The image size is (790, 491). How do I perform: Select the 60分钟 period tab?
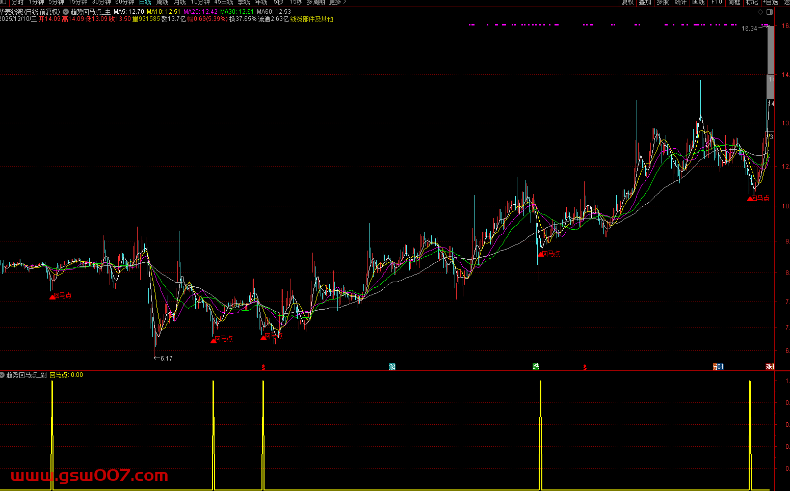[124, 3]
